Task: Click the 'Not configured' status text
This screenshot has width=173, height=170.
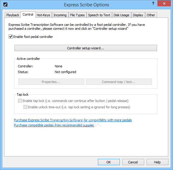Action: pyautogui.click(x=65, y=72)
